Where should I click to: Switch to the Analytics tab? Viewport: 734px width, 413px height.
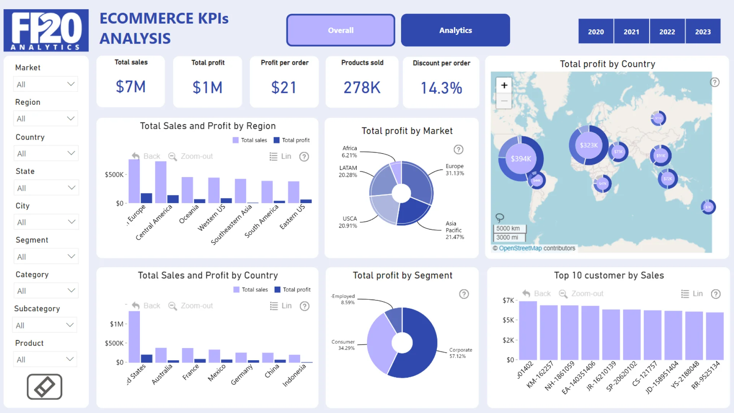[x=455, y=30]
